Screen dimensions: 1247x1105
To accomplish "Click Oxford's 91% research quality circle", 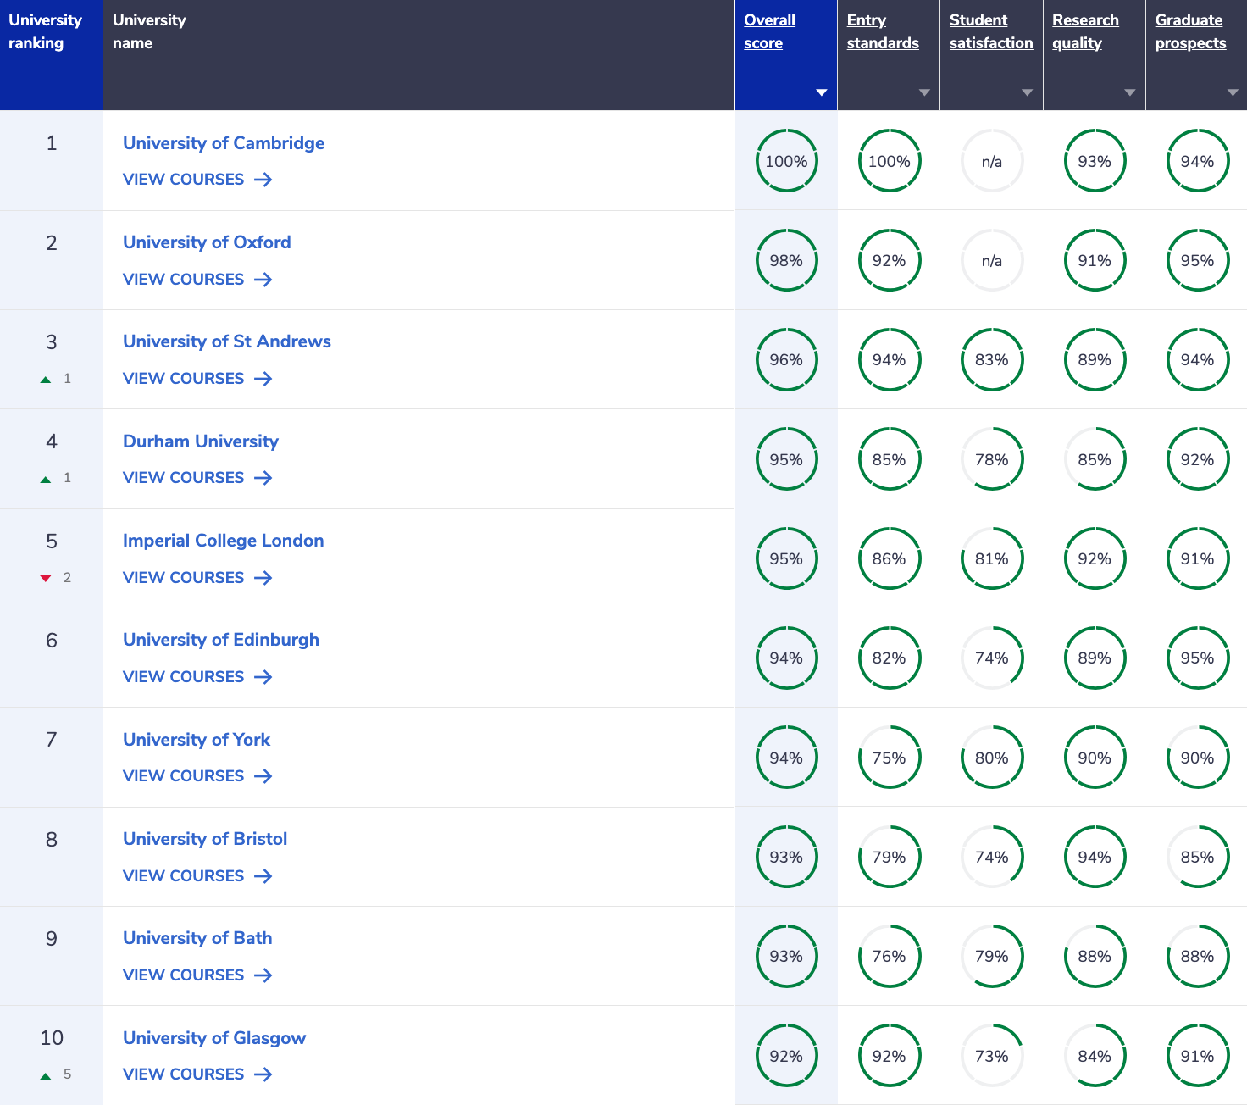I will pos(1095,260).
